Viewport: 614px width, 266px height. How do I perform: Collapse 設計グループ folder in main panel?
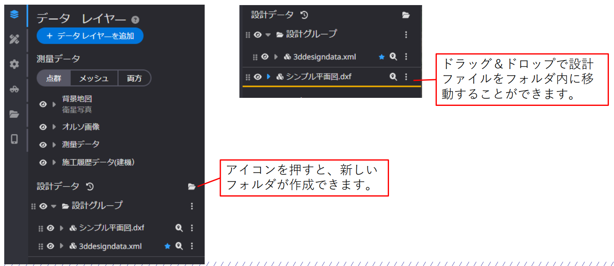(x=53, y=206)
